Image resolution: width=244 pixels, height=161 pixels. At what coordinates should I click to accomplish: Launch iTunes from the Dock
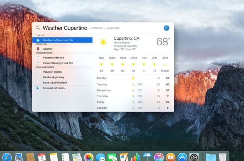coord(159,157)
